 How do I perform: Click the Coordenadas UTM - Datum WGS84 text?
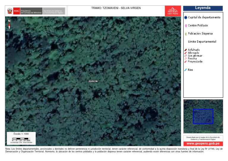[21, 143]
